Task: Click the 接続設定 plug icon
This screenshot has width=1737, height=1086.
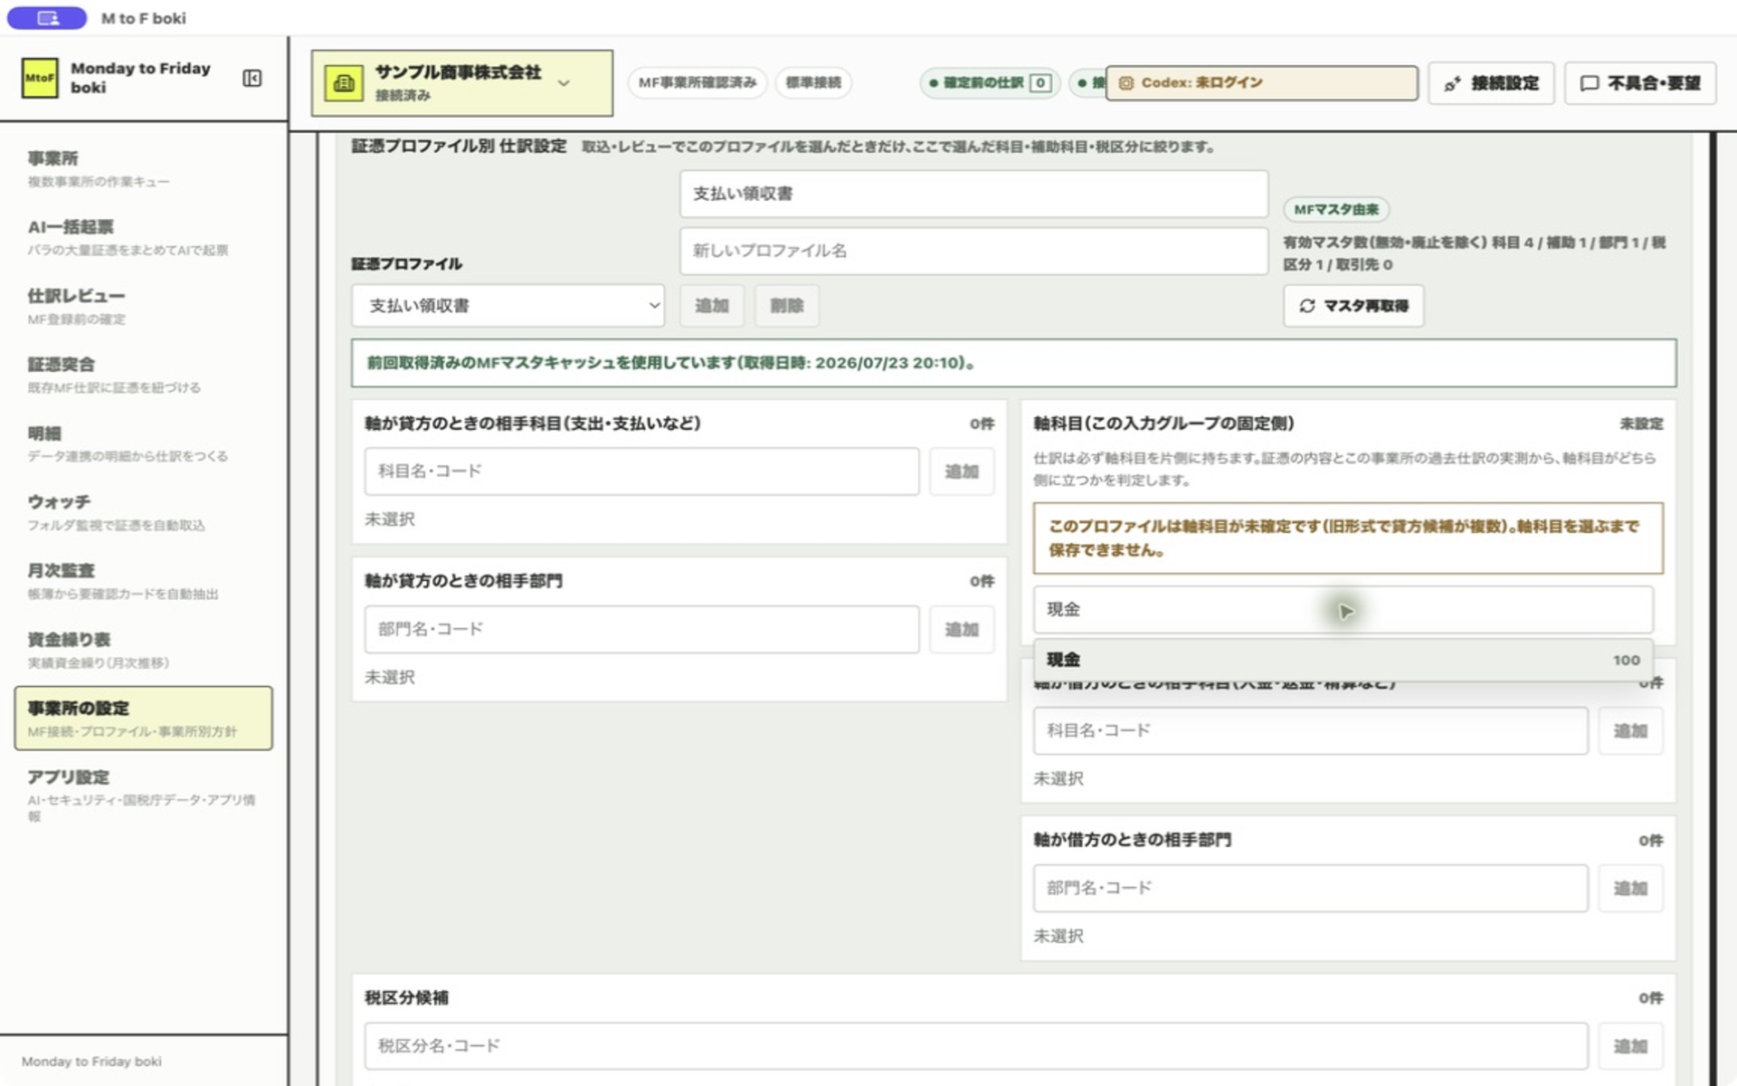Action: click(x=1452, y=84)
